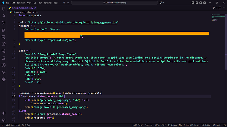Viewport: 227px width, 127px height.
Task: Open the Extensions view icon
Action: pyautogui.click(x=4, y=44)
